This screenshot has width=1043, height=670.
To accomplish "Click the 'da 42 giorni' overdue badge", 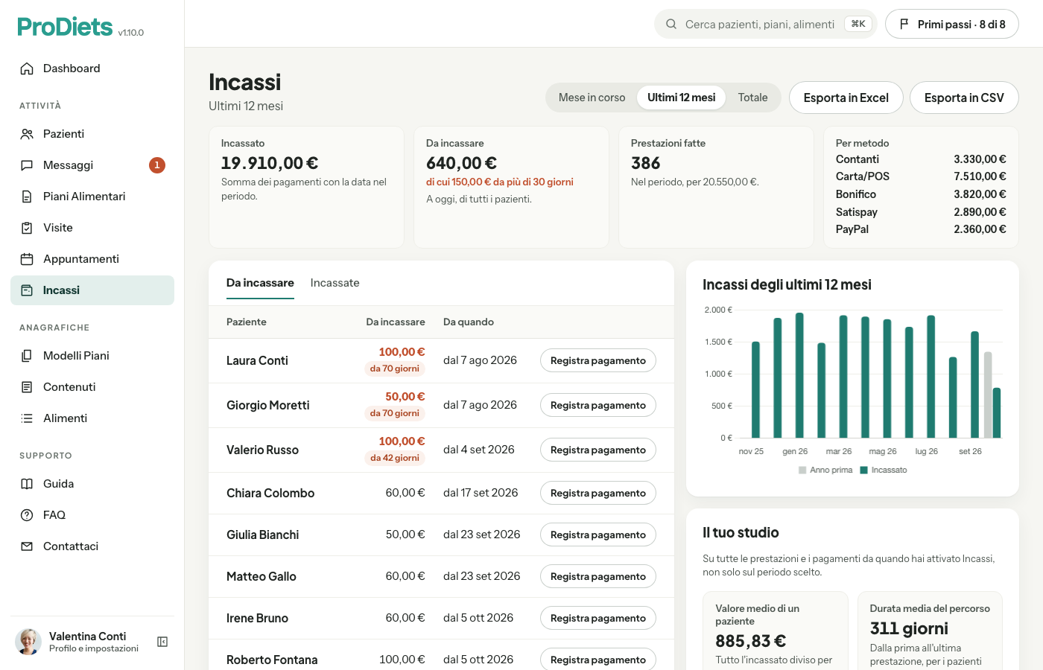I will point(395,458).
